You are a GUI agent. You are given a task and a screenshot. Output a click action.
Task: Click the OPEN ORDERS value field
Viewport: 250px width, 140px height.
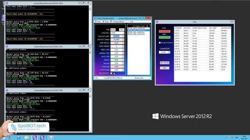(x=116, y=46)
